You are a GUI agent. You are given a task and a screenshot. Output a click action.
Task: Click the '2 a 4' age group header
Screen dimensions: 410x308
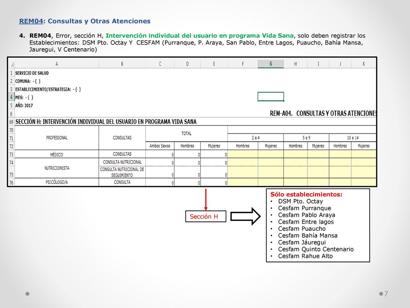pos(256,138)
